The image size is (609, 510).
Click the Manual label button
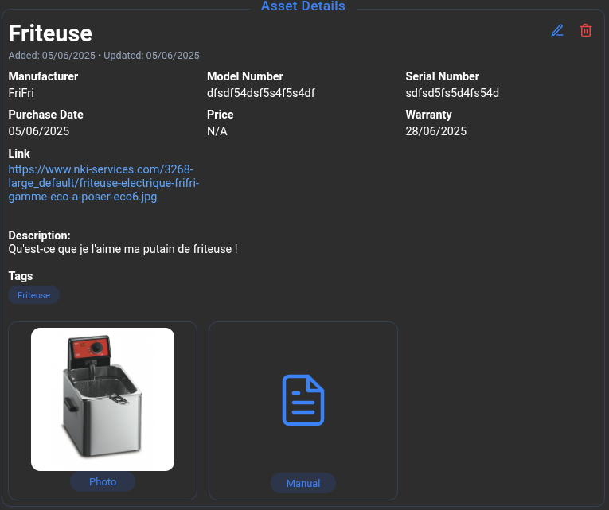303,483
